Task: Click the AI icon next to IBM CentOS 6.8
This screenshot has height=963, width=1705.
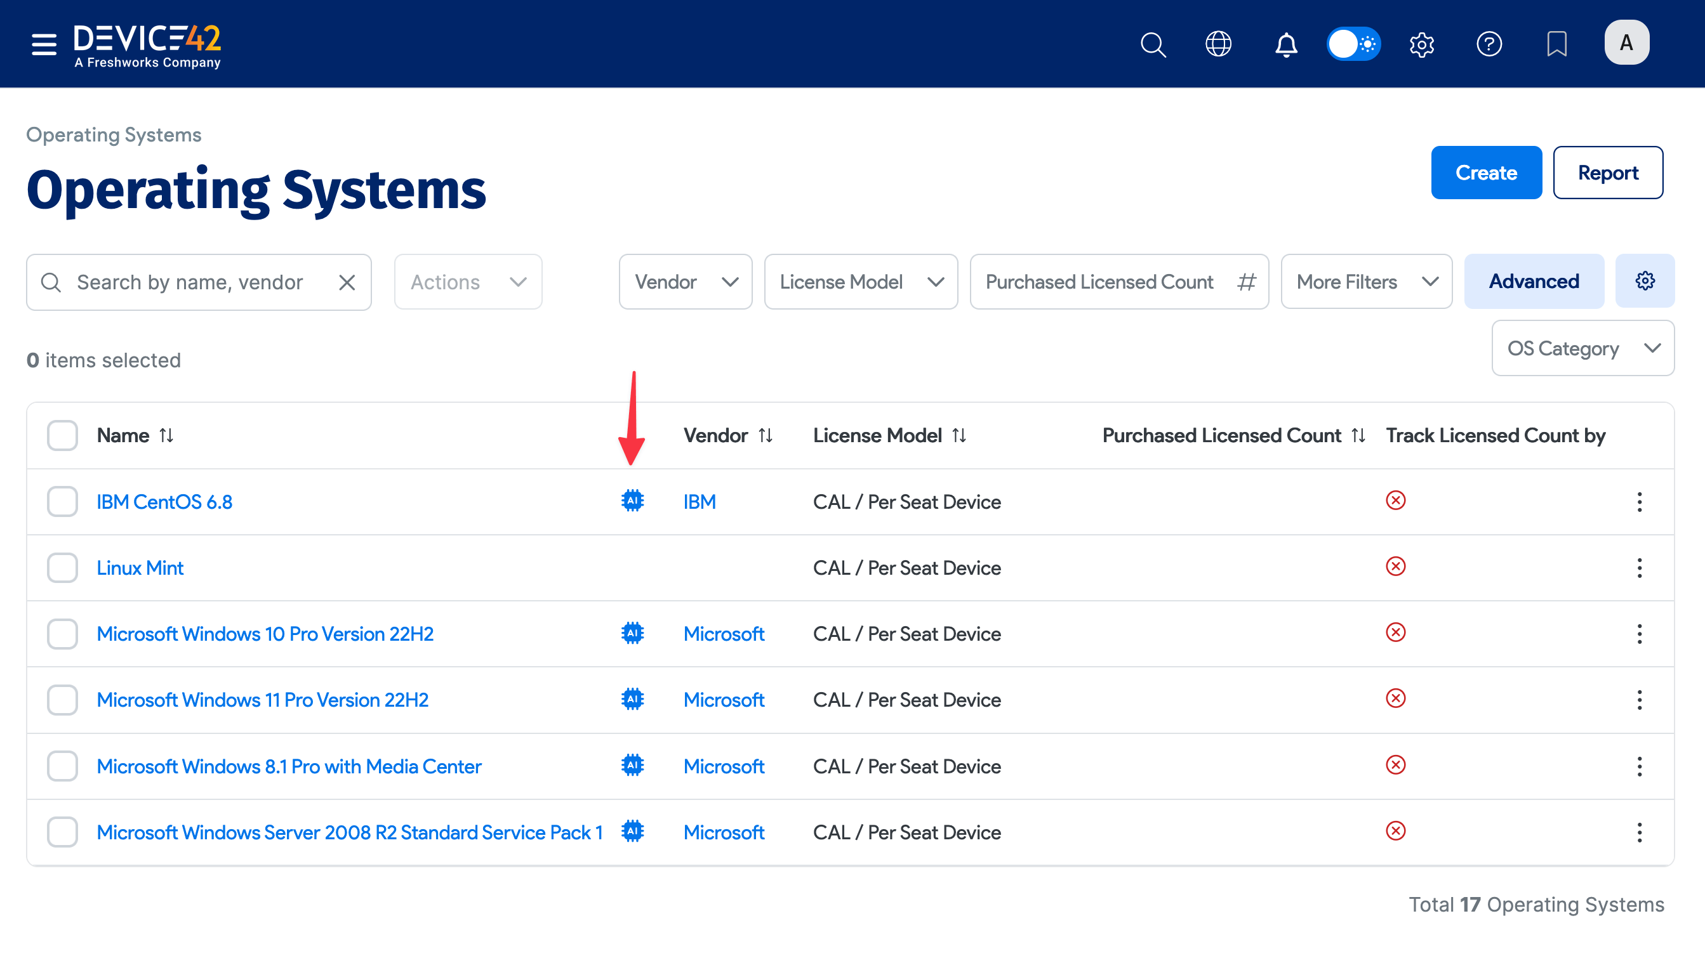Action: click(633, 501)
